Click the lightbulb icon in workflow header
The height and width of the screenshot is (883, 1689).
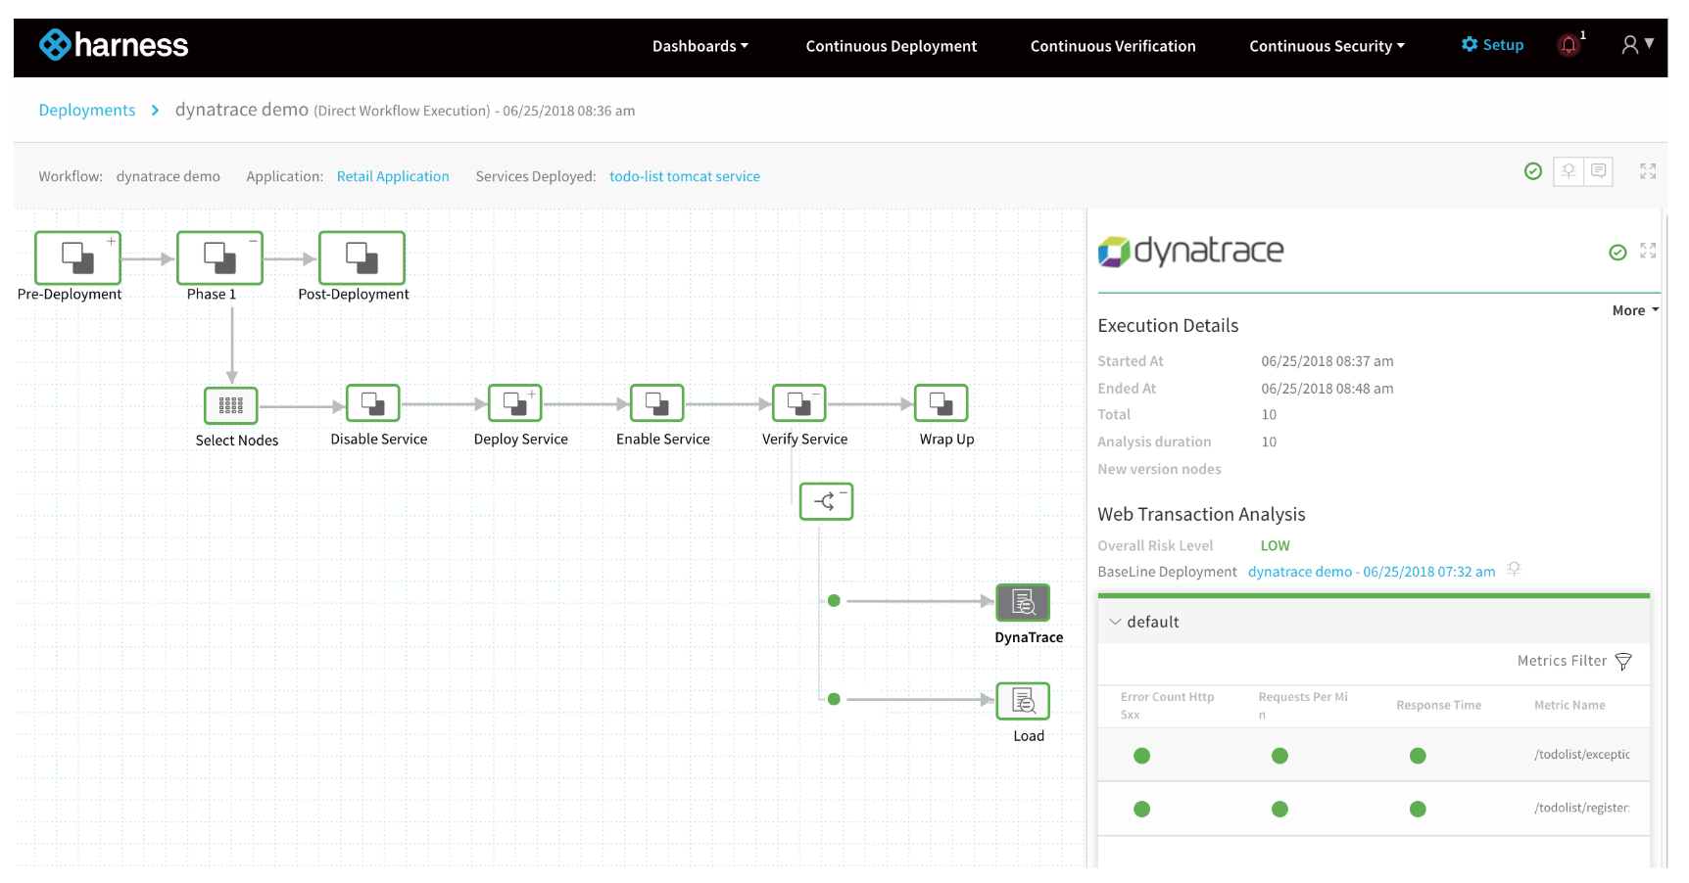[x=1568, y=171]
